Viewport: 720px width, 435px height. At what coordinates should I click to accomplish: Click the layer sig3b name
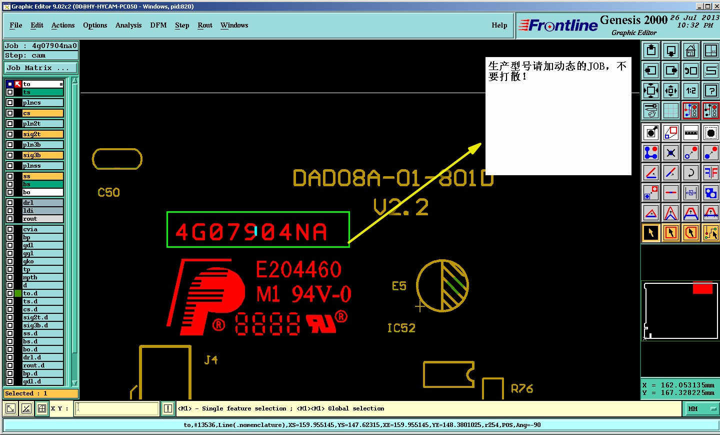pyautogui.click(x=43, y=155)
